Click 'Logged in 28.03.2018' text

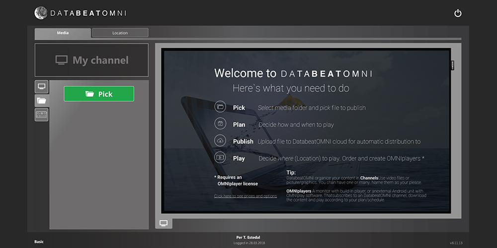coord(249,243)
